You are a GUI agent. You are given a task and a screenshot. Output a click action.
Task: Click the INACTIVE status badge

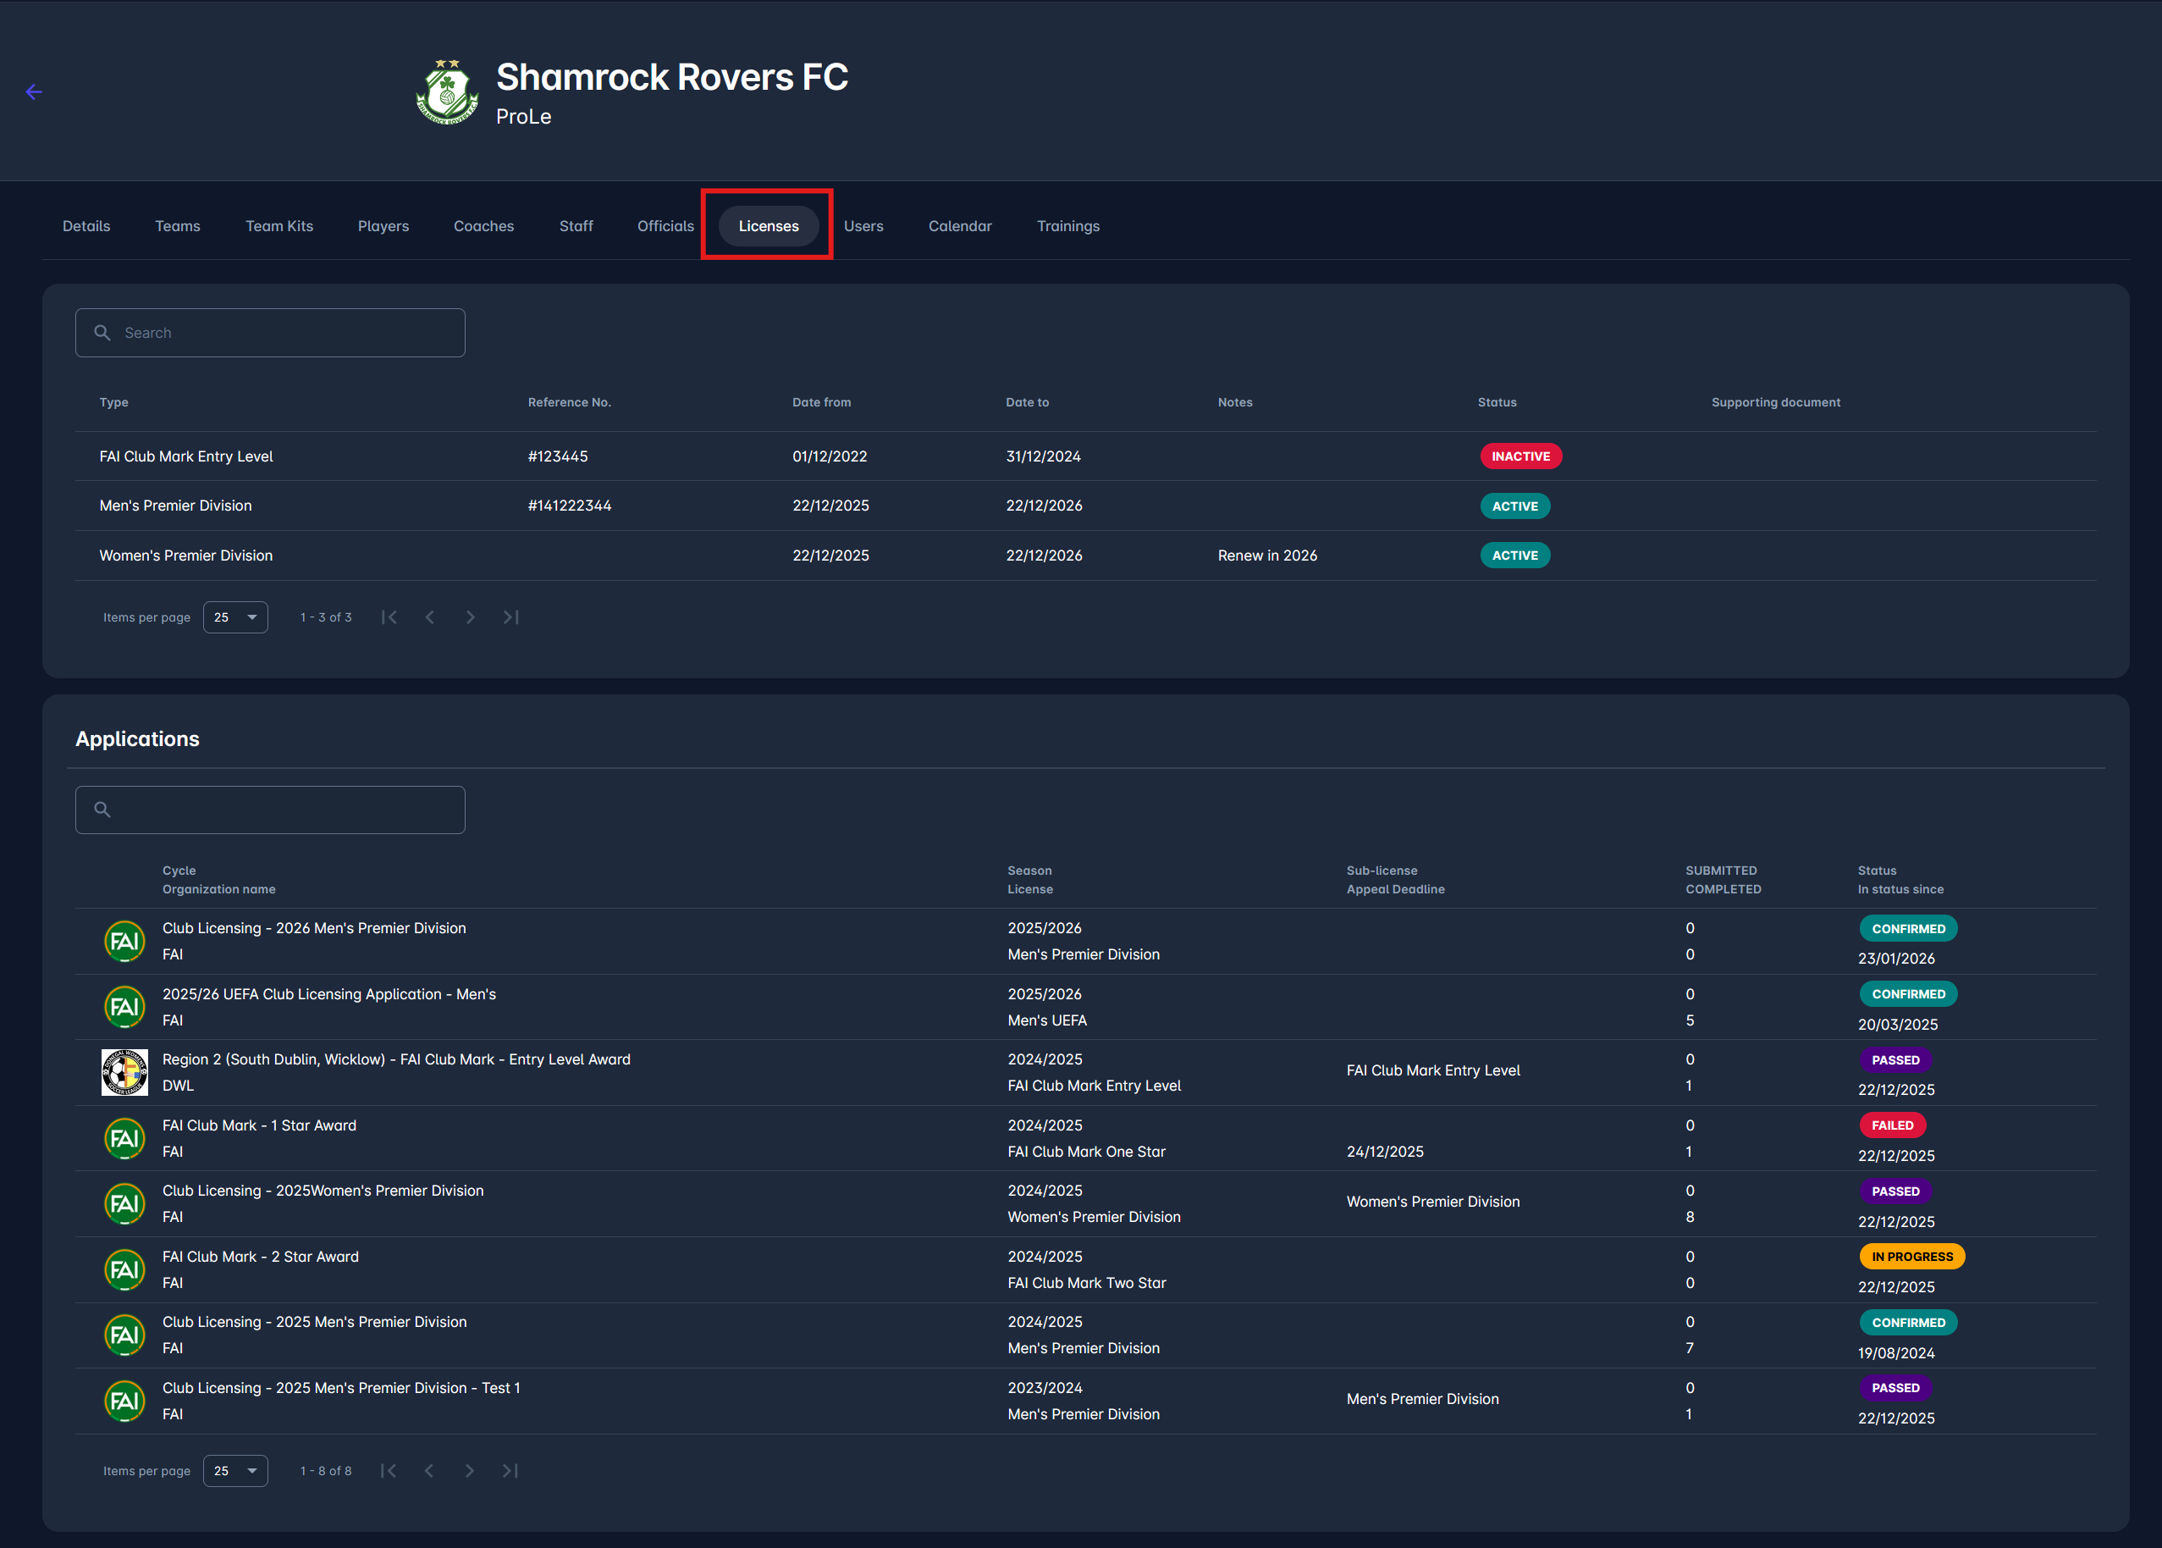click(x=1519, y=456)
